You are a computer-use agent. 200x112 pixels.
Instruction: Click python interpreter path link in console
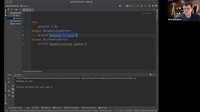pos(48,78)
